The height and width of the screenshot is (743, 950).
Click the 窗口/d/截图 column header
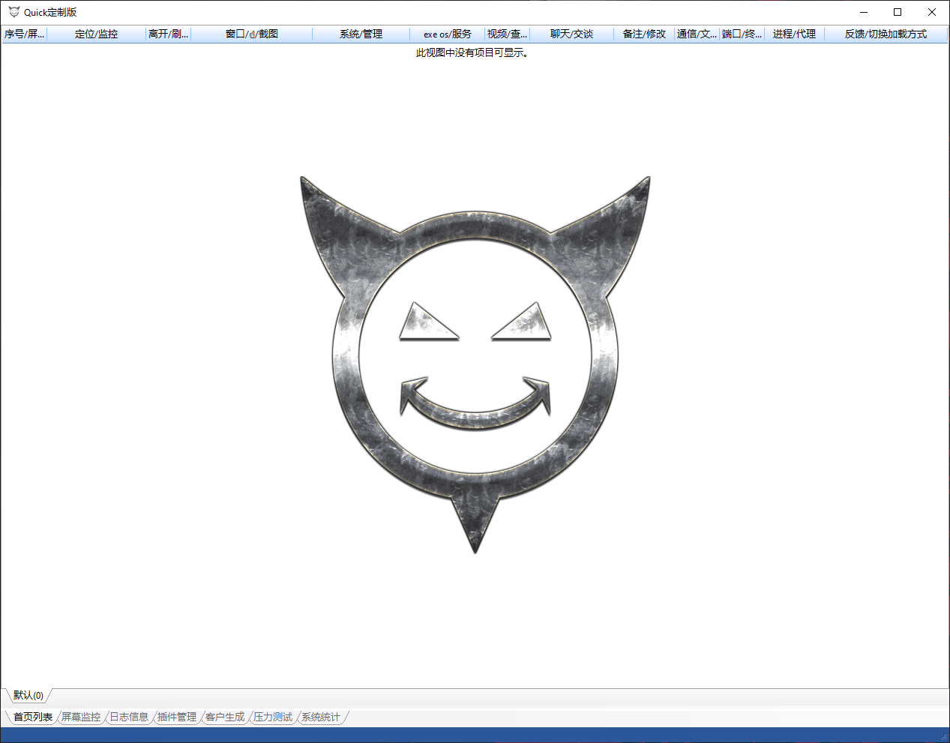click(x=251, y=34)
